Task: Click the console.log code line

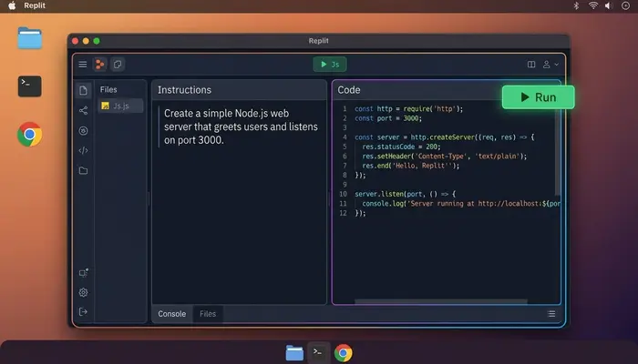Action: click(461, 204)
